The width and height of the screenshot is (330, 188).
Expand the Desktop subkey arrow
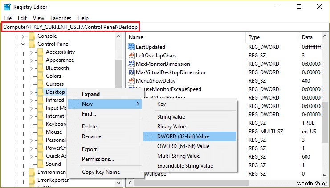pyautogui.click(x=32, y=92)
